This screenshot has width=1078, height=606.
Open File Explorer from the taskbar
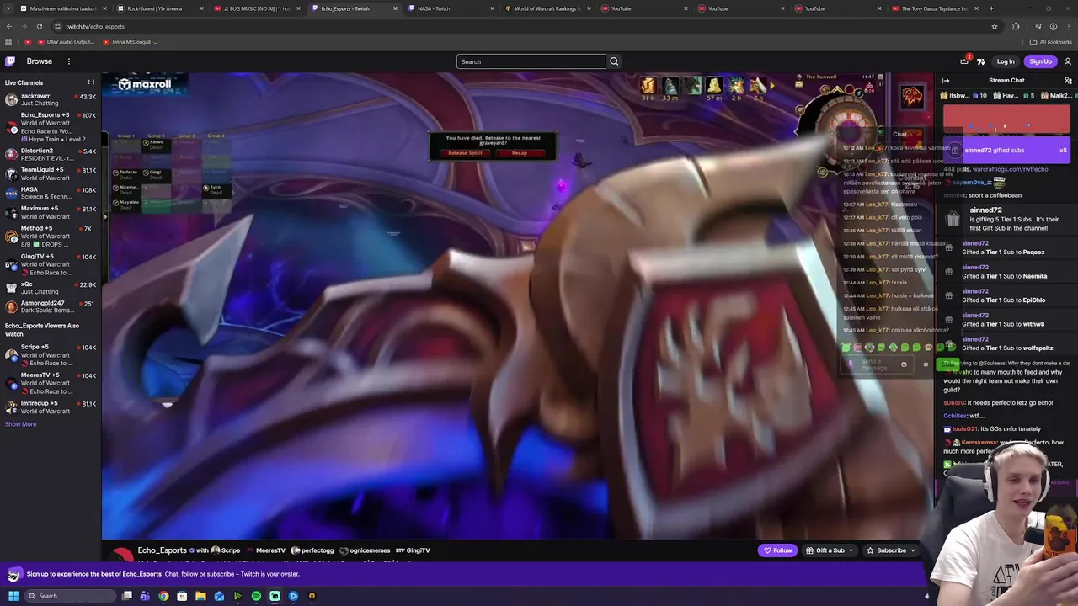click(x=200, y=596)
